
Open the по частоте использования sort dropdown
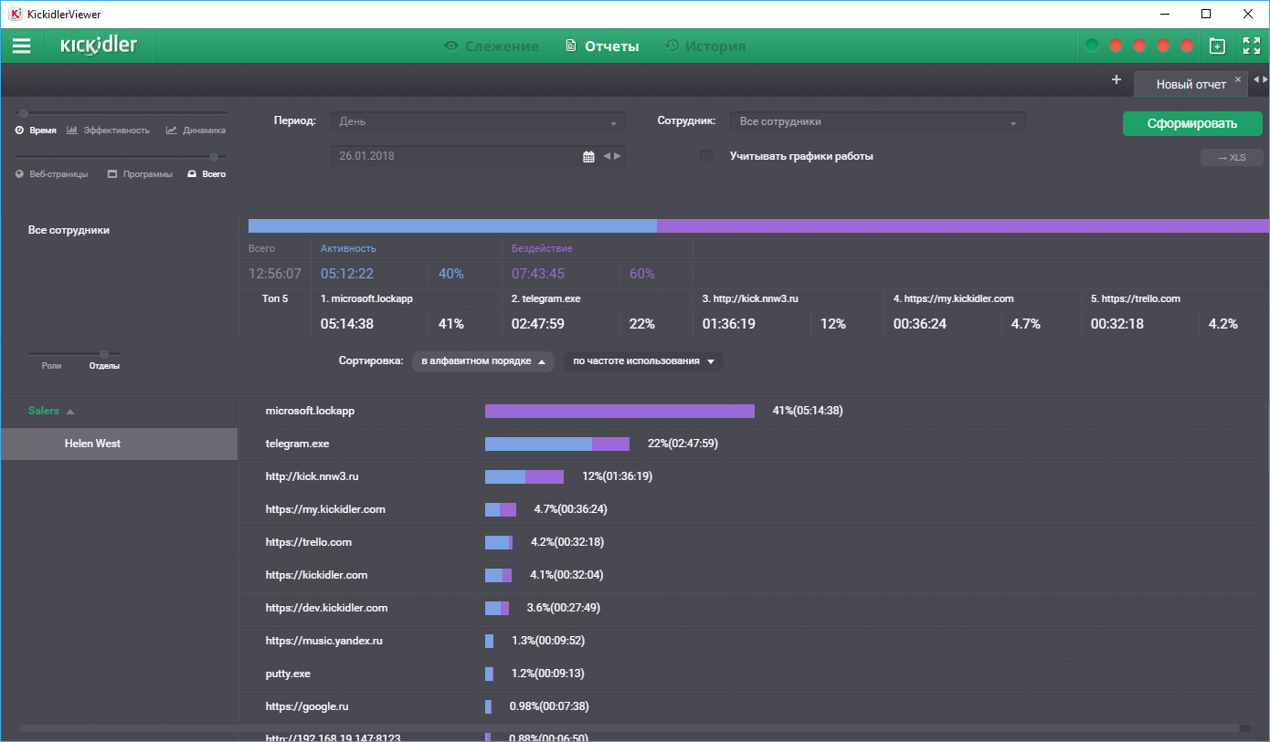pyautogui.click(x=643, y=361)
